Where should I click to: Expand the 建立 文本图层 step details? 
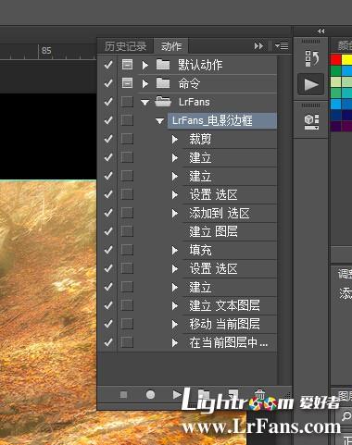point(175,305)
